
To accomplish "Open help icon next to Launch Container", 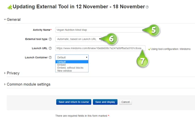I will [50, 58].
